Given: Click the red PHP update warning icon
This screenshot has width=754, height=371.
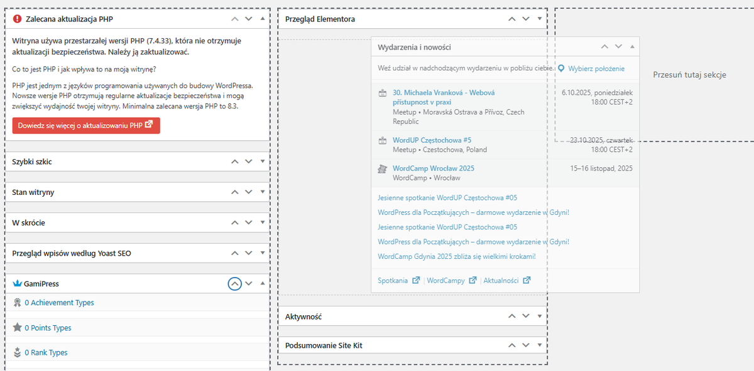Looking at the screenshot, I should [x=17, y=19].
